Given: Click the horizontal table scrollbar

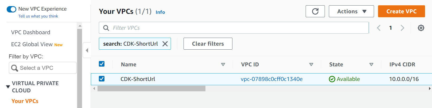Looking at the screenshot, I should coord(151,89).
